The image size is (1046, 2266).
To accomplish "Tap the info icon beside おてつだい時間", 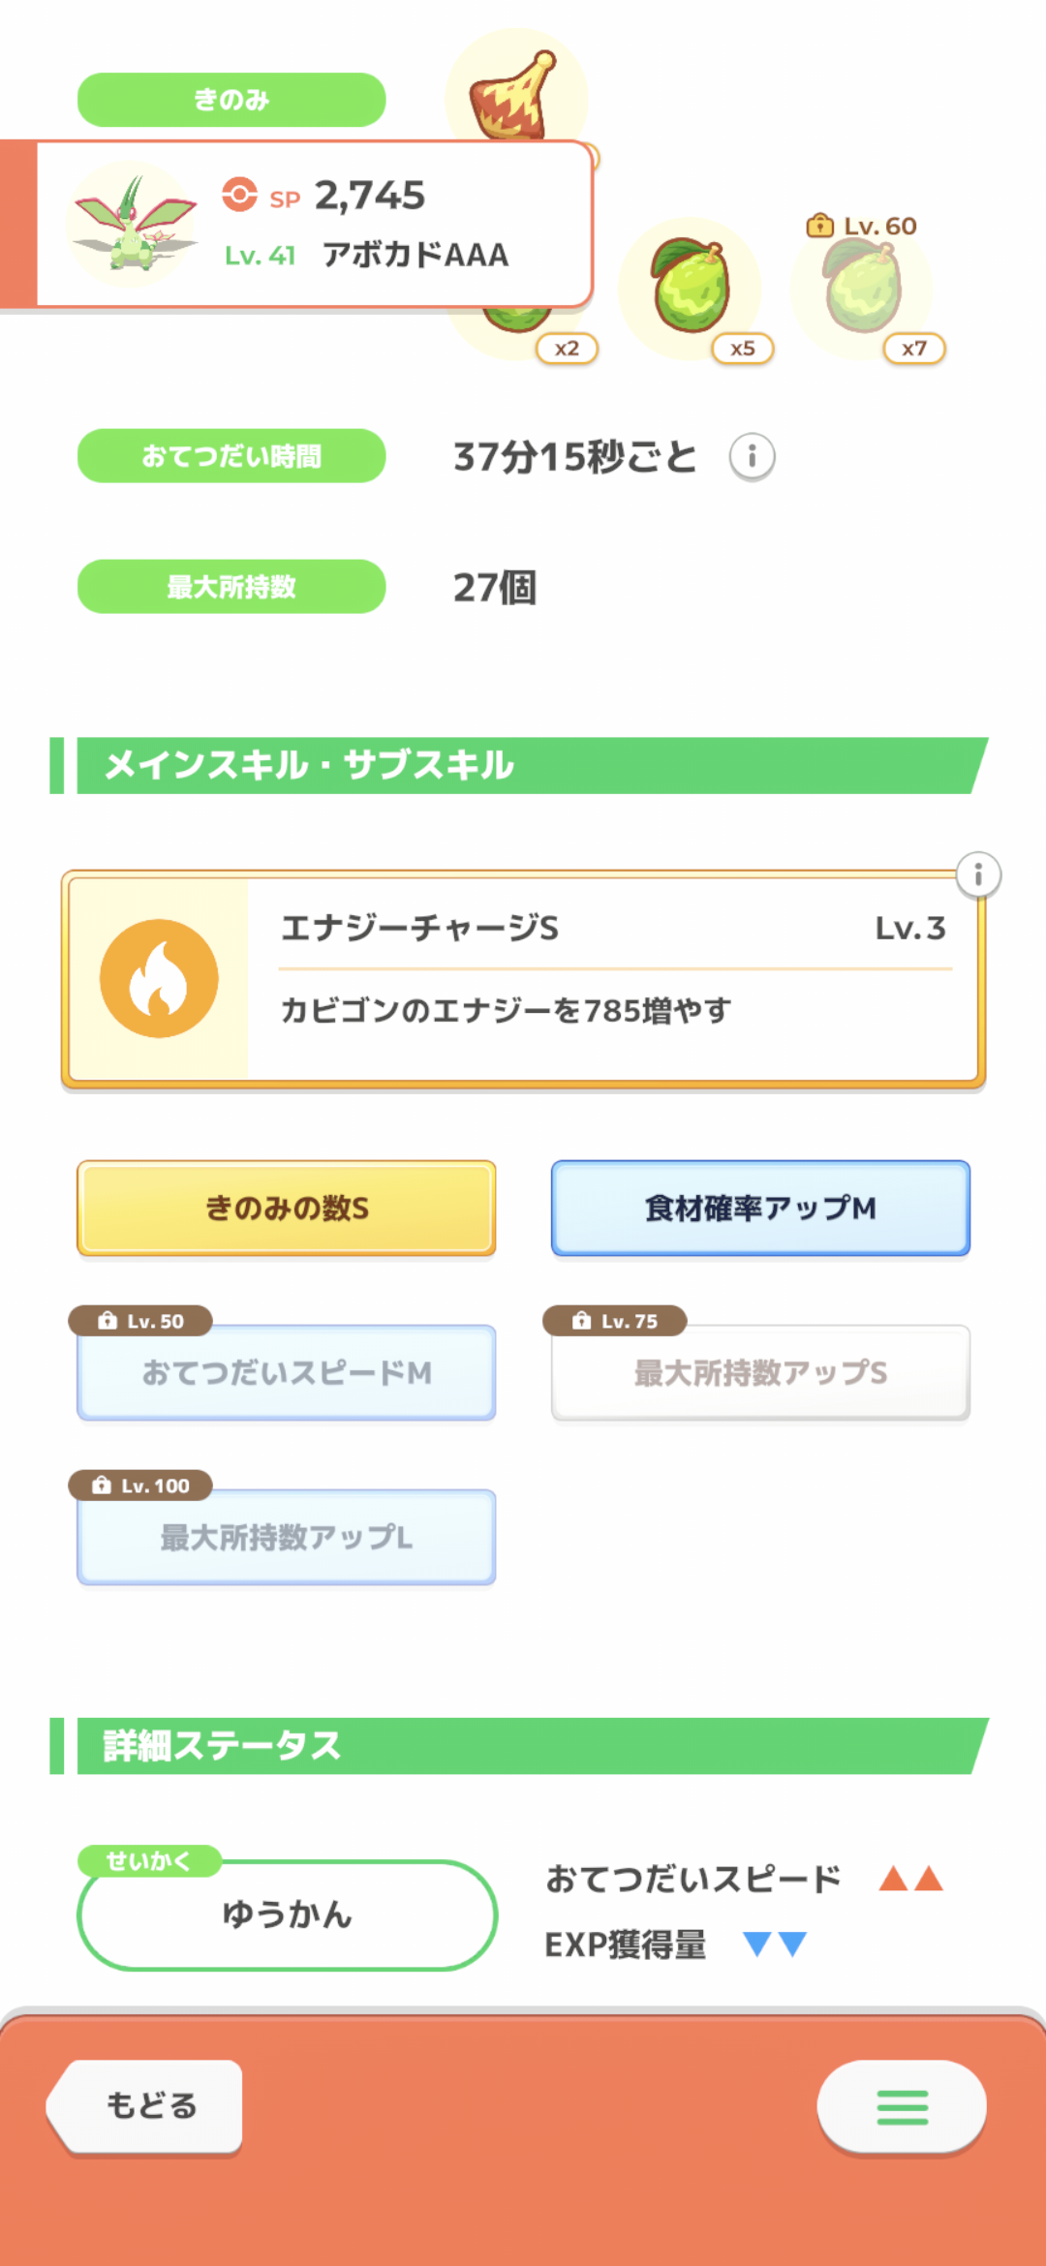I will pyautogui.click(x=752, y=456).
